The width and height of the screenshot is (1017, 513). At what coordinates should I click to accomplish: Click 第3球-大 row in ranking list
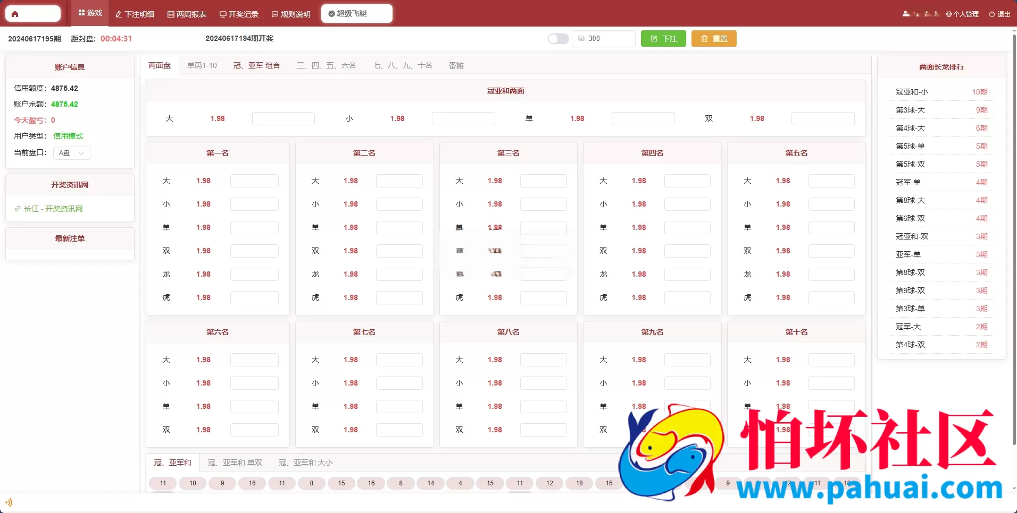click(941, 110)
